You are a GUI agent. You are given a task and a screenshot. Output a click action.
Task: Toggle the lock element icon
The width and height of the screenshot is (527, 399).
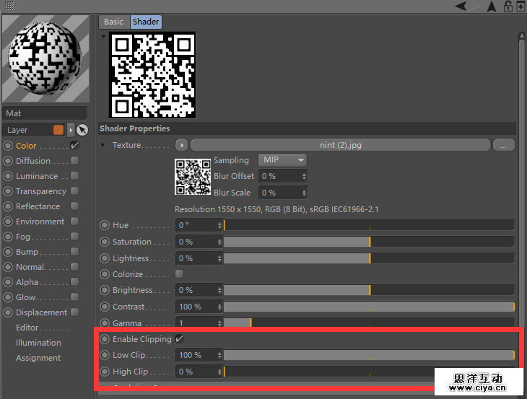tap(508, 6)
